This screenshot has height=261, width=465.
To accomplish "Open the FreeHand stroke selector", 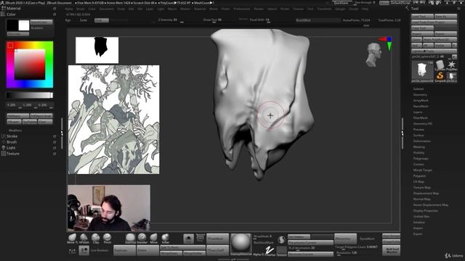I will click(x=270, y=251).
